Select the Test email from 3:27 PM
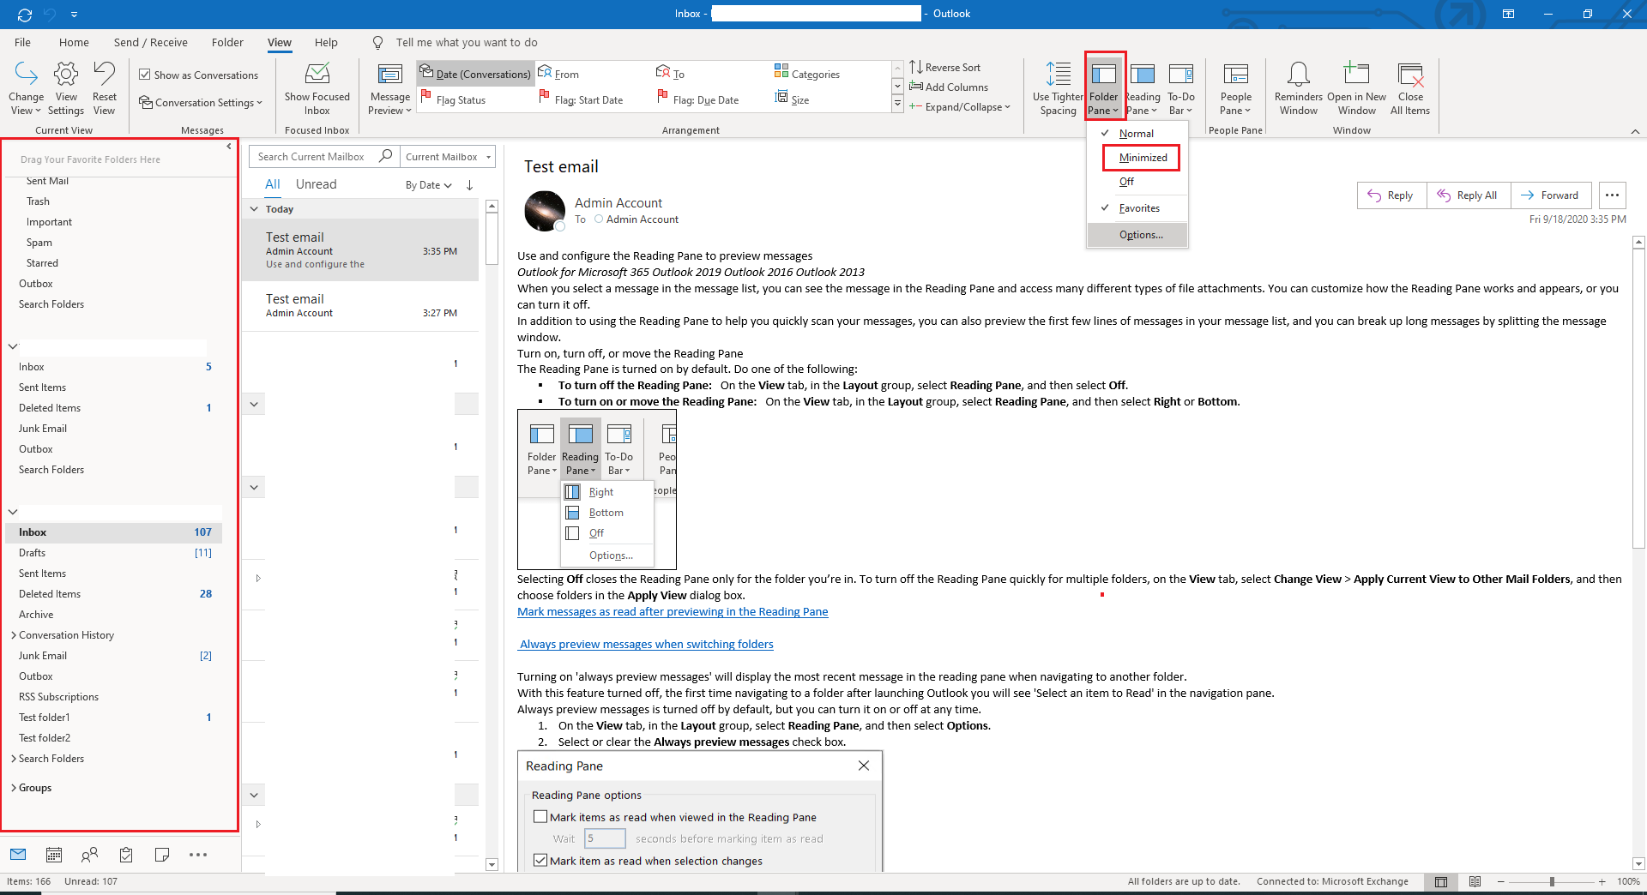The image size is (1647, 895). click(361, 305)
